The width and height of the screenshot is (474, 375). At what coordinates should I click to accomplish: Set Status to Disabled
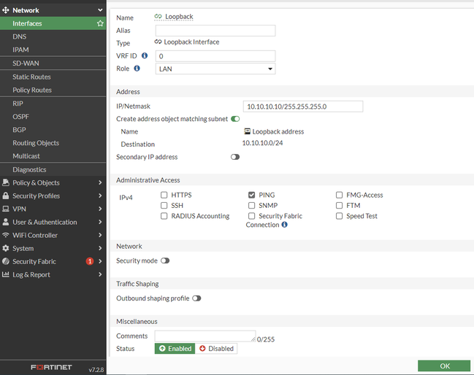click(x=216, y=349)
